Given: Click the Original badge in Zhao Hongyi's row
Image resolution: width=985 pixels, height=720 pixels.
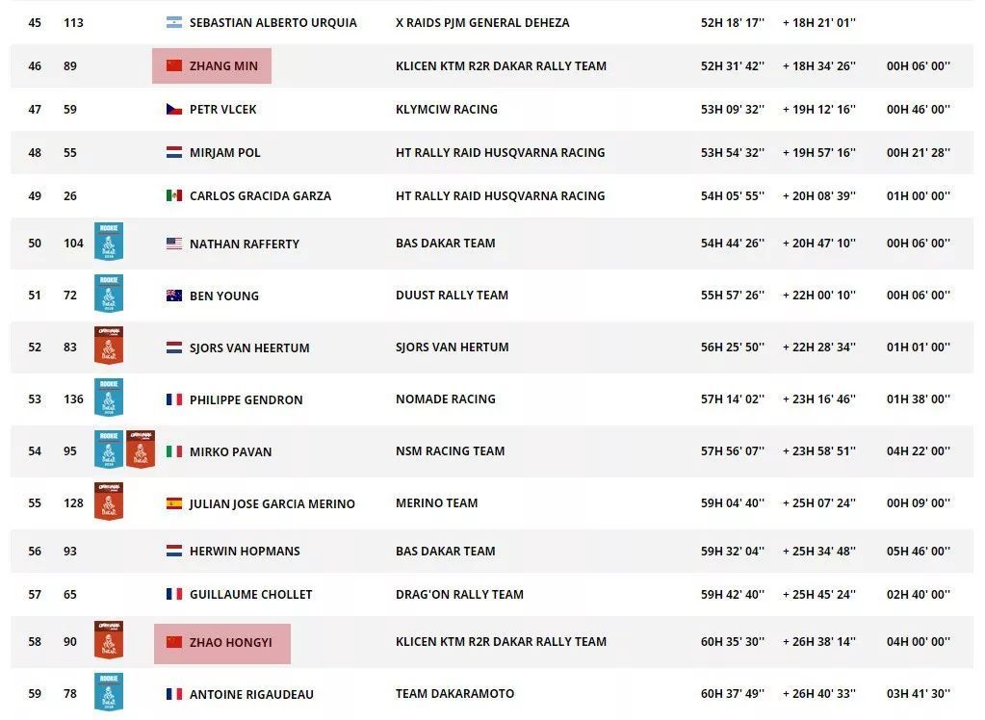Looking at the screenshot, I should pyautogui.click(x=109, y=640).
